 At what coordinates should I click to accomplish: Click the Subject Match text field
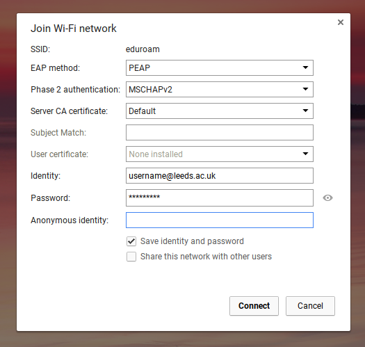[x=220, y=133]
